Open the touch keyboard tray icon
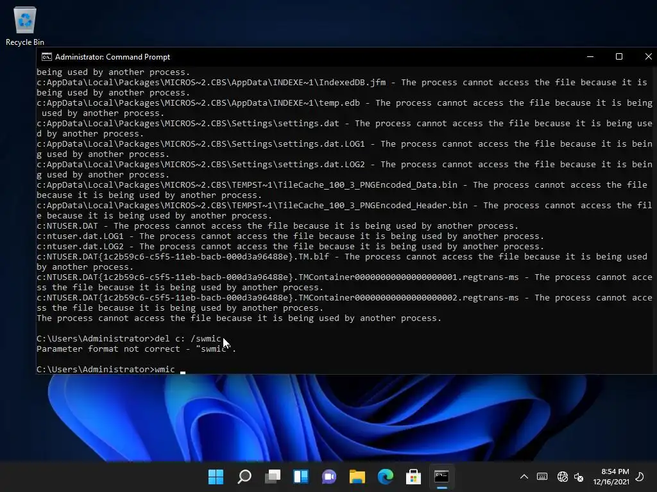 click(x=542, y=477)
